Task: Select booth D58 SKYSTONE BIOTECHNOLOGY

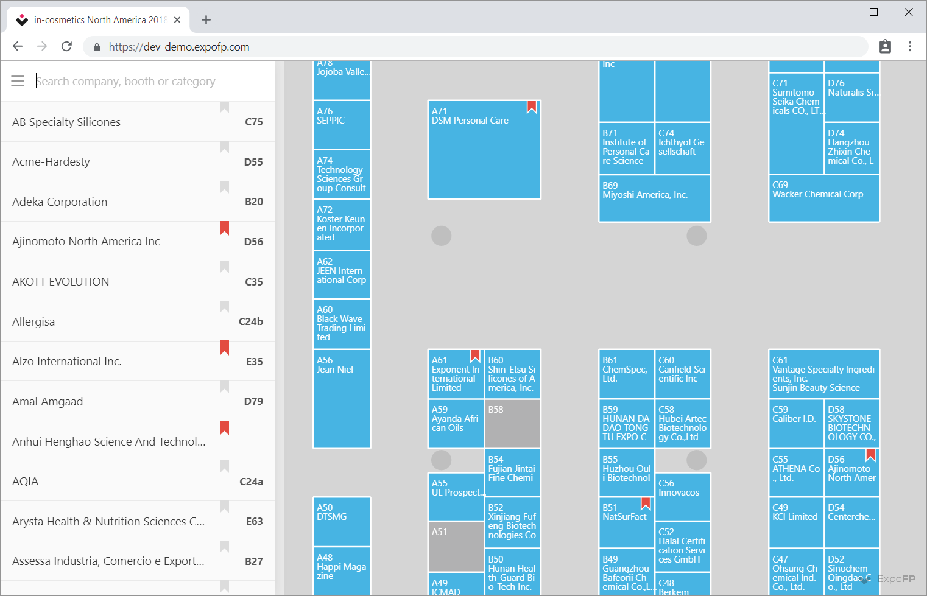Action: click(x=852, y=424)
